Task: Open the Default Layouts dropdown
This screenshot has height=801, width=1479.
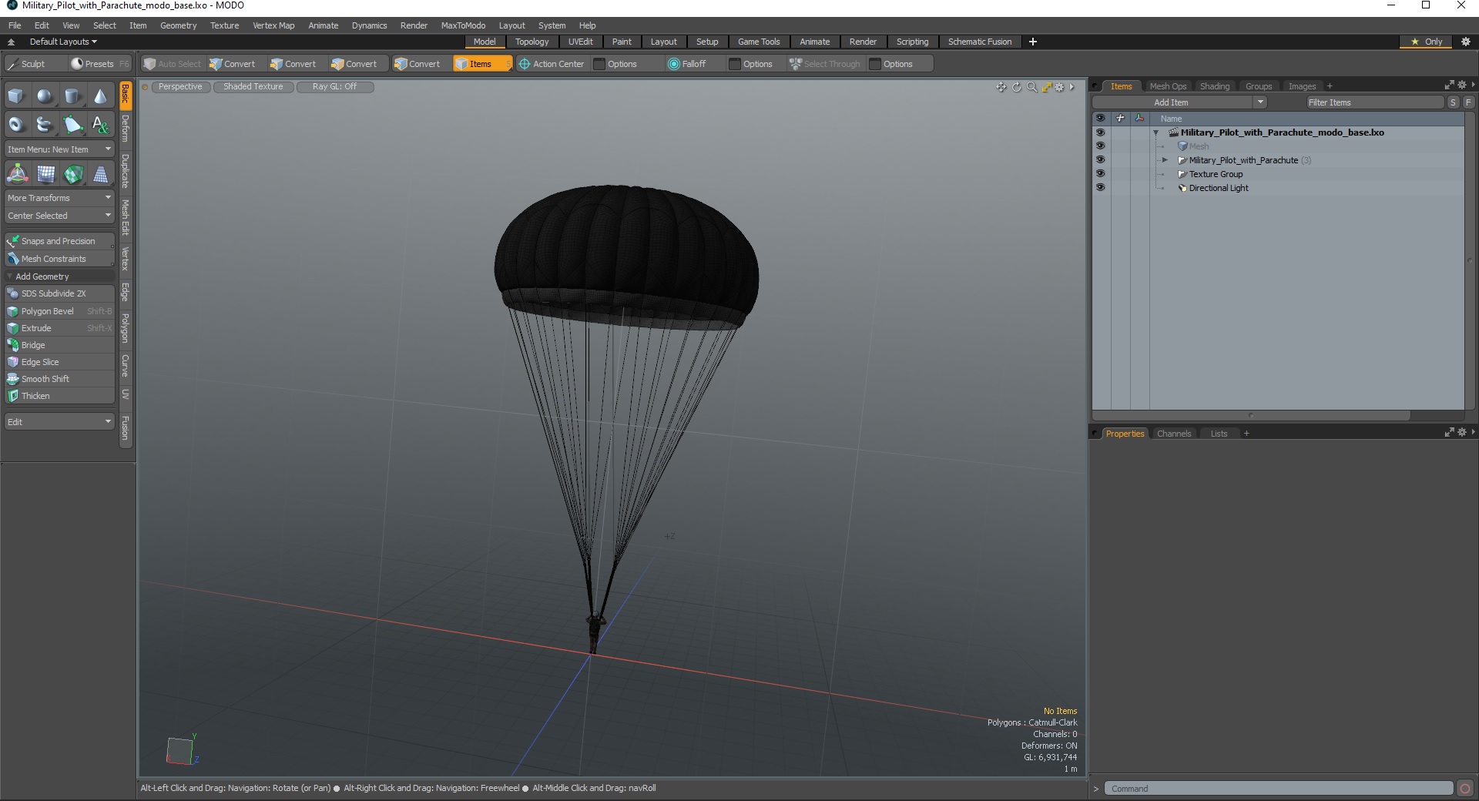Action: coord(63,42)
